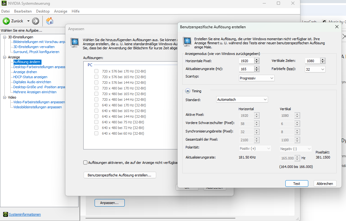The height and width of the screenshot is (221, 346).
Task: Click the Systeminformationen icon at bottom left
Action: point(6,214)
